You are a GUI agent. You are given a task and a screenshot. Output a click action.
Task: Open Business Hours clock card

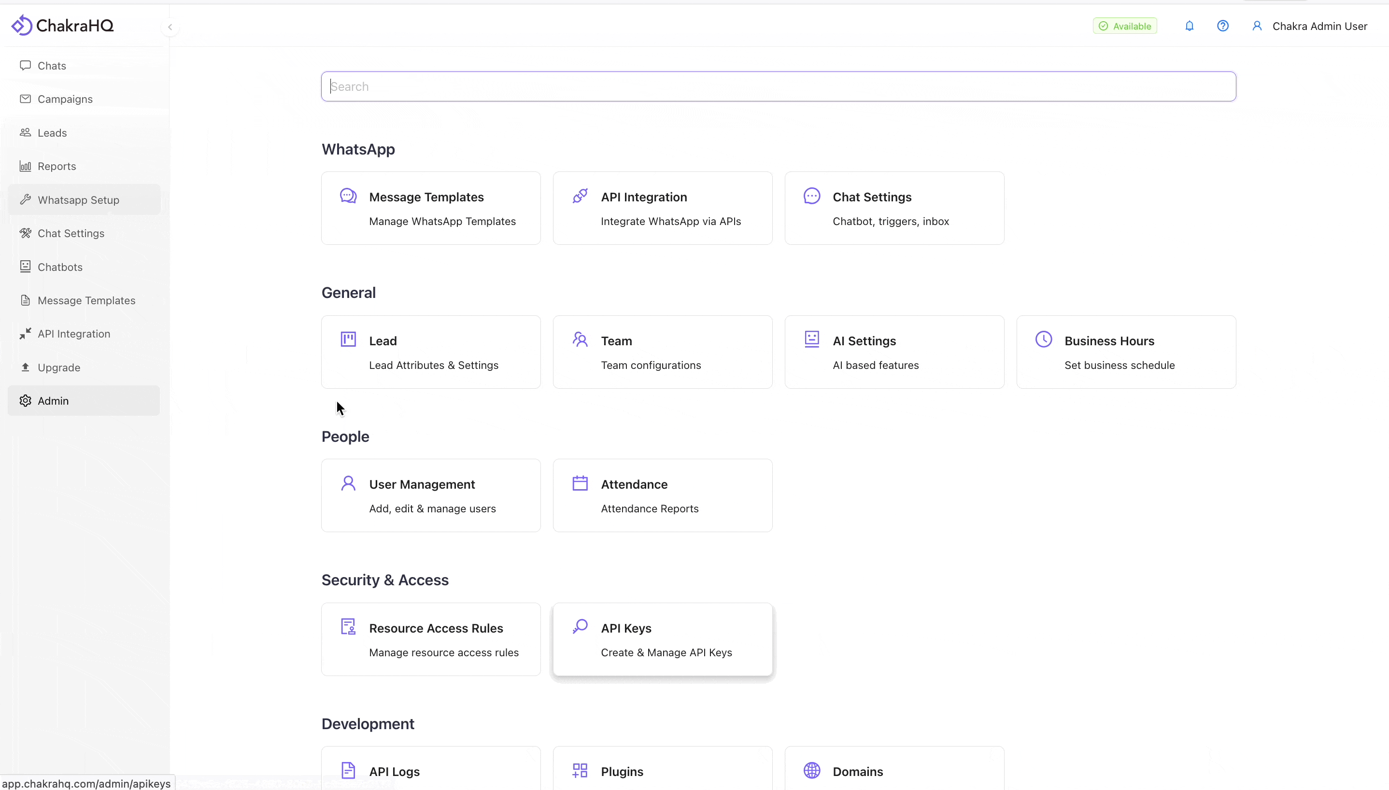tap(1126, 352)
